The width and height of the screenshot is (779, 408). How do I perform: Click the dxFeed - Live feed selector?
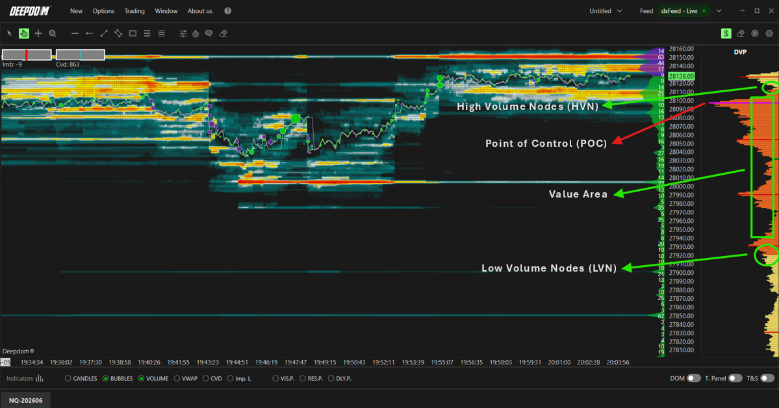pos(683,11)
